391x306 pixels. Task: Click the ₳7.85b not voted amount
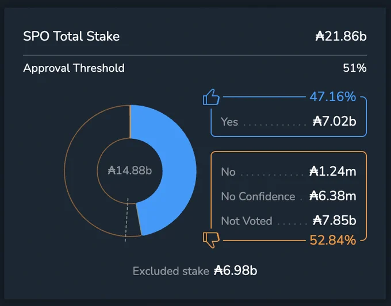[335, 220]
